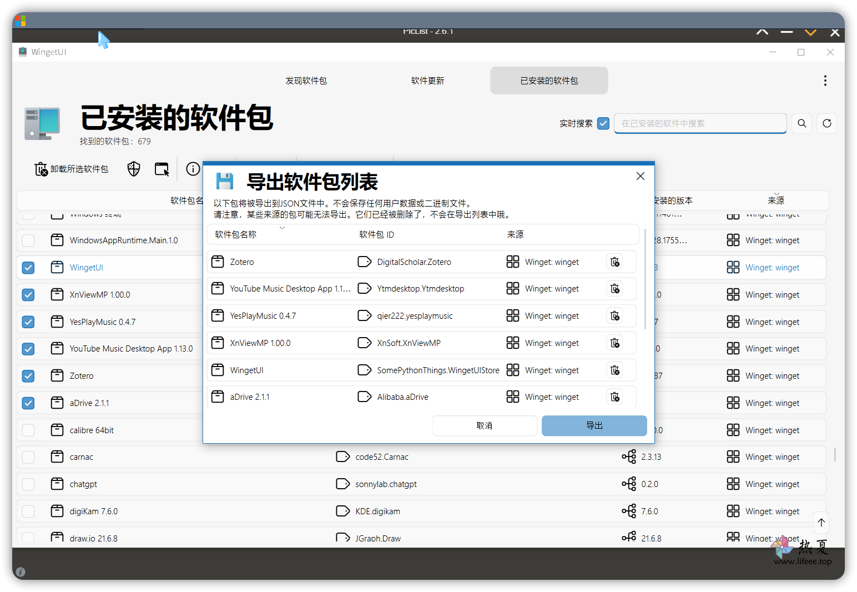Switch to the 软件更新 tab
857x592 pixels.
(x=427, y=81)
